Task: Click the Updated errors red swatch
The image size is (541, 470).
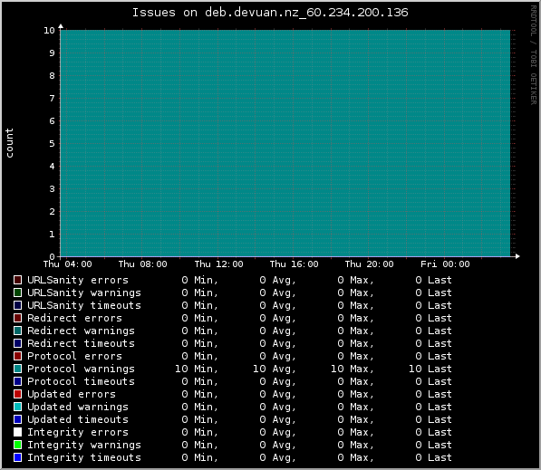Action: pos(17,394)
